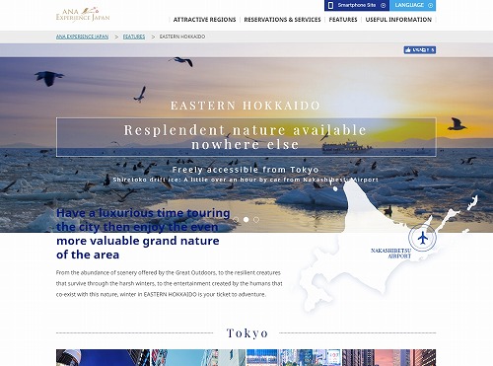493x366 pixels.
Task: Click the arrow icon beside Smartphone Site
Action: coord(383,5)
